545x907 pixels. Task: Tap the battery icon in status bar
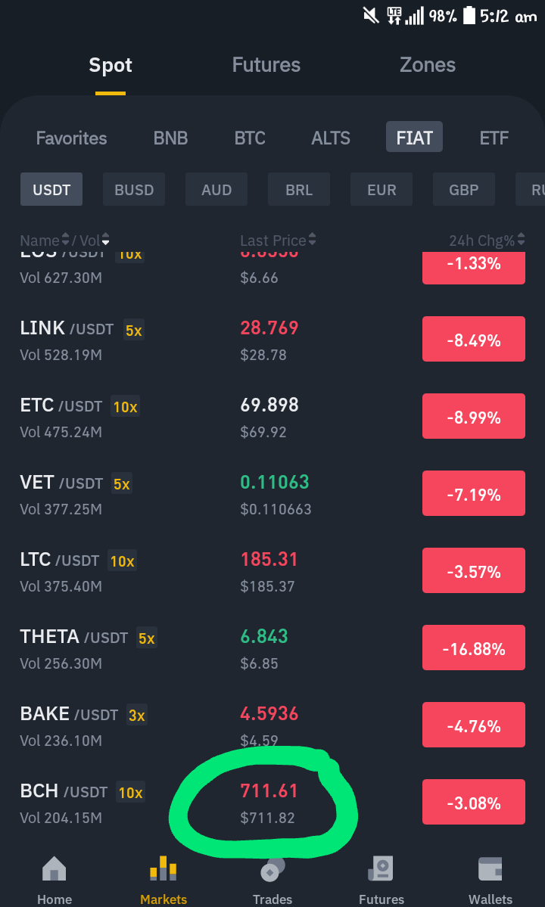[x=469, y=16]
